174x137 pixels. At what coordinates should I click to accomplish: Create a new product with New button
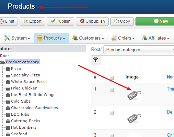coord(155,21)
